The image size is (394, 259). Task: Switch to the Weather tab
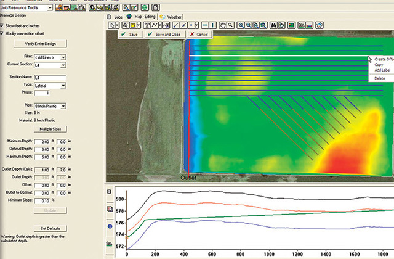click(171, 17)
